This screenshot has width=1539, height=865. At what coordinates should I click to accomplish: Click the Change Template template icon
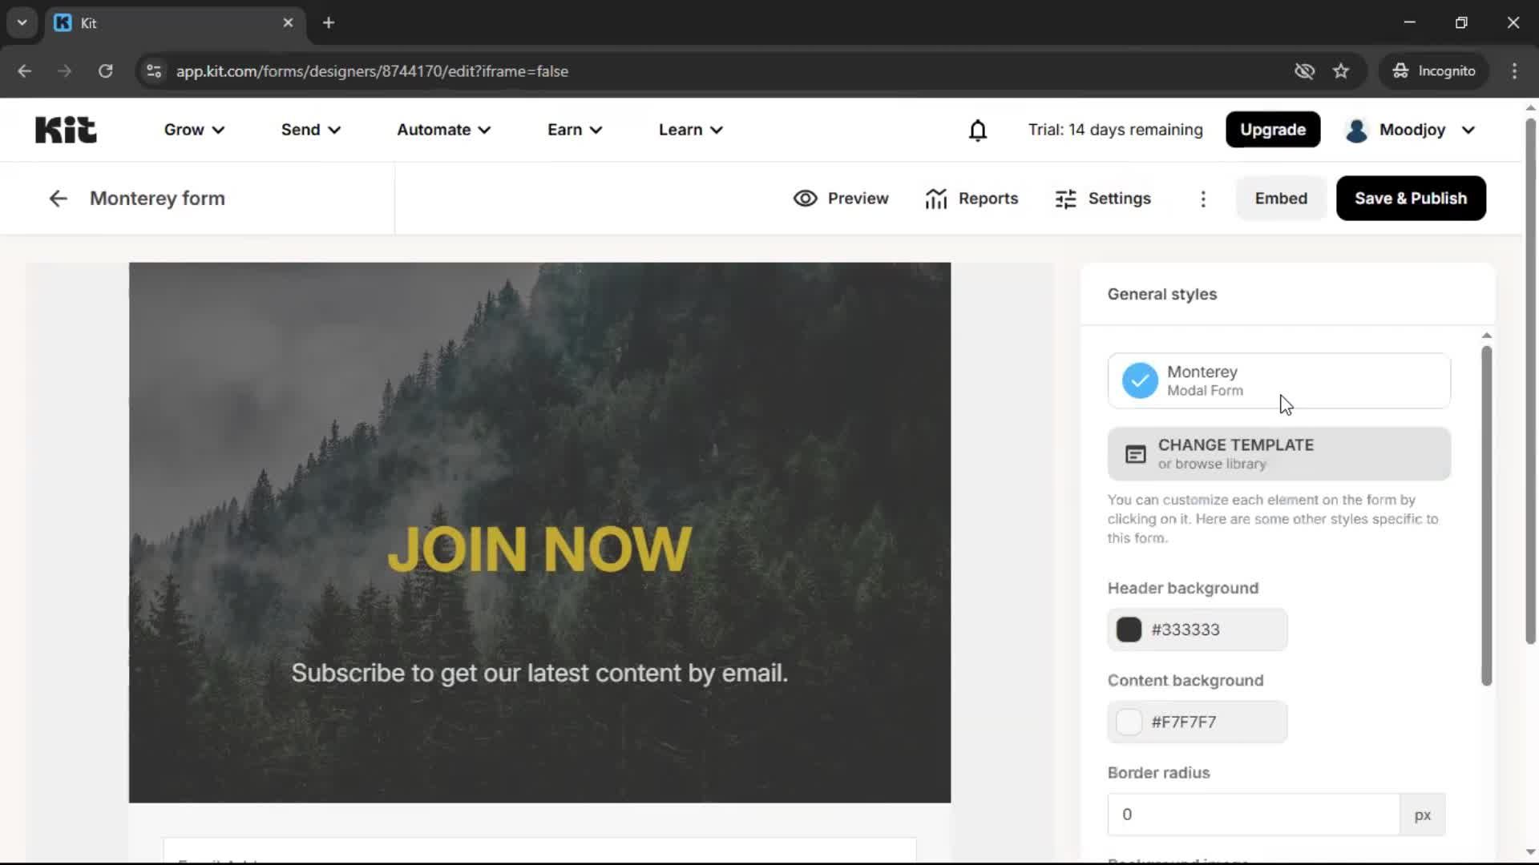pos(1136,453)
